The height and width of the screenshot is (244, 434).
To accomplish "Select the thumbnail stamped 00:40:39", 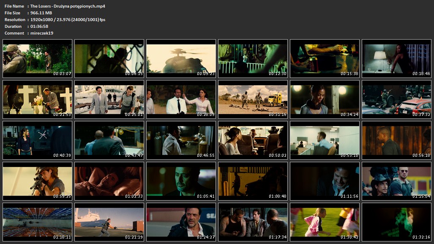I will pos(37,140).
